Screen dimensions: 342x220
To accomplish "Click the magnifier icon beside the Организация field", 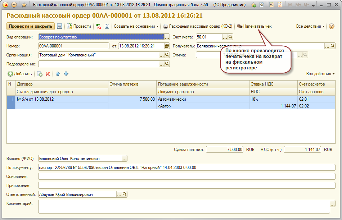I will click(167, 55).
